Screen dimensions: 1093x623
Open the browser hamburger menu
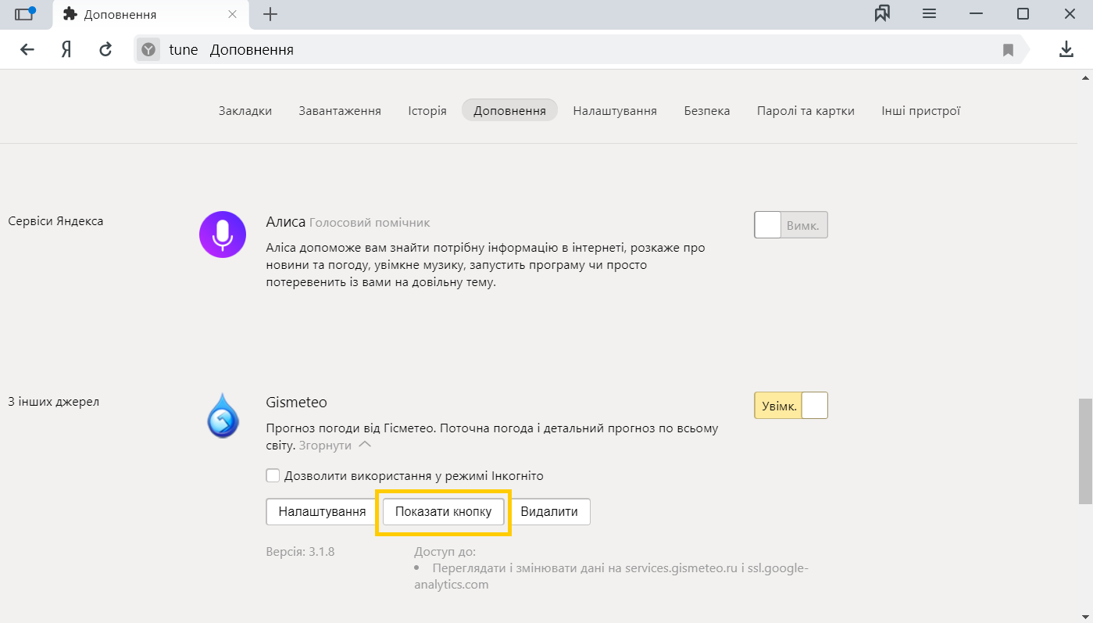point(929,14)
